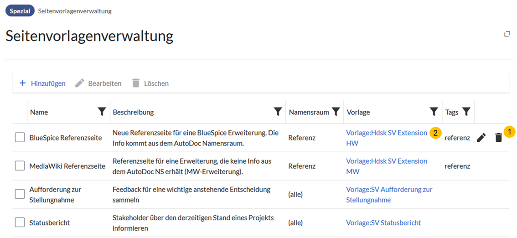Click the trash delete icon in BlueSpice row
Viewport: 517px width, 238px height.
pos(498,138)
